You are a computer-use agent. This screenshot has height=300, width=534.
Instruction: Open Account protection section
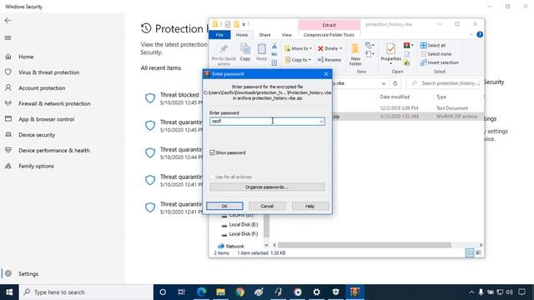coord(42,88)
